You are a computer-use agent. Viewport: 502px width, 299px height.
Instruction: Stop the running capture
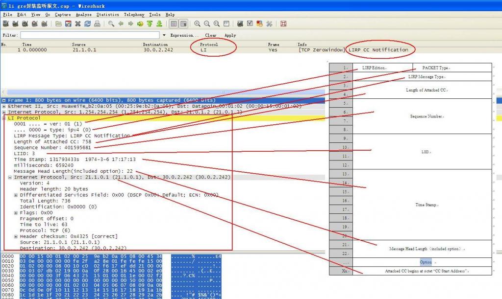35,23
